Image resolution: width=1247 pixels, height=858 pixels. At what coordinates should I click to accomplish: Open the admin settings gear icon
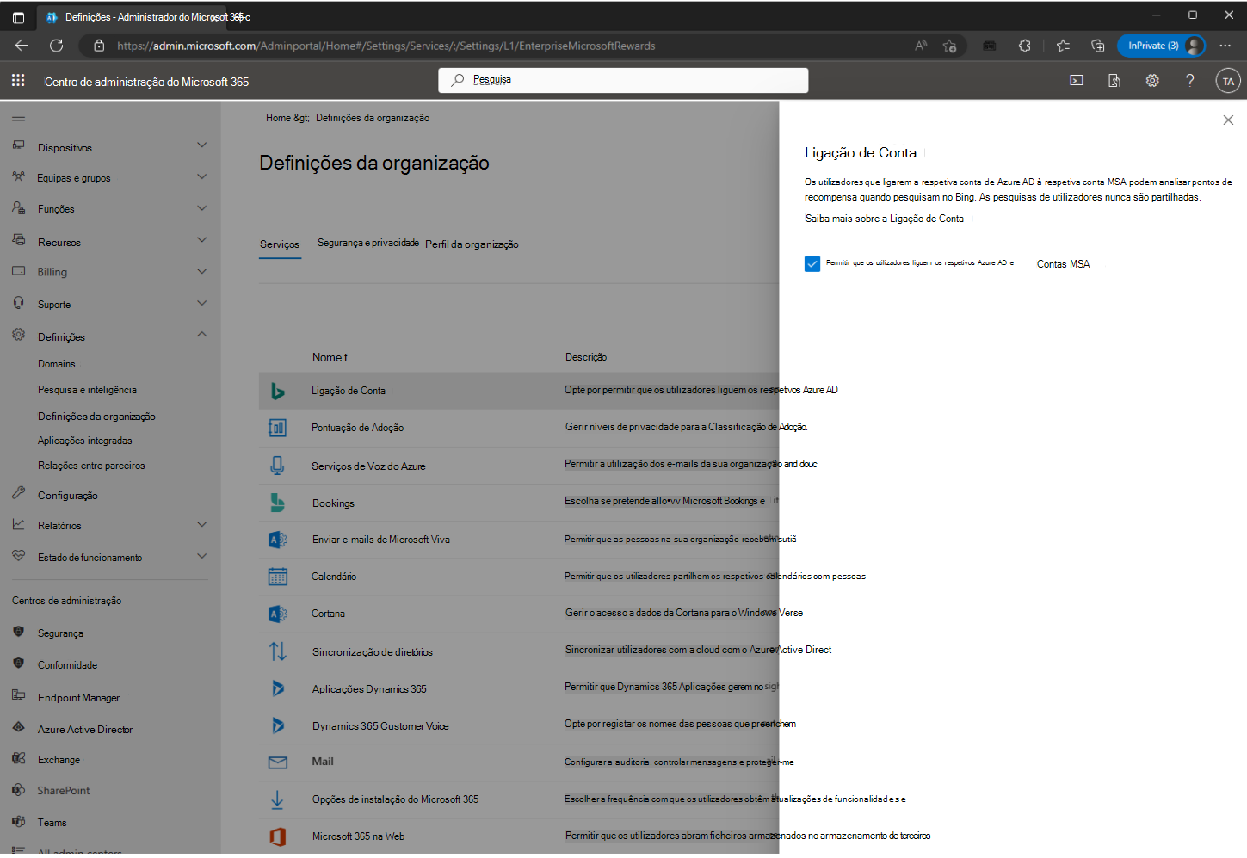click(x=1152, y=81)
